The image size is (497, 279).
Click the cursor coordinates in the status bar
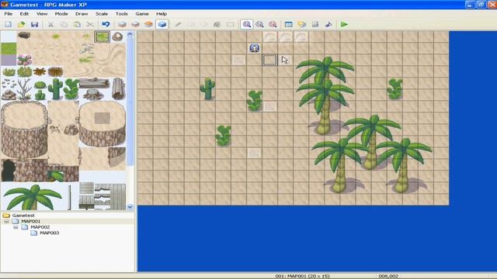click(388, 276)
